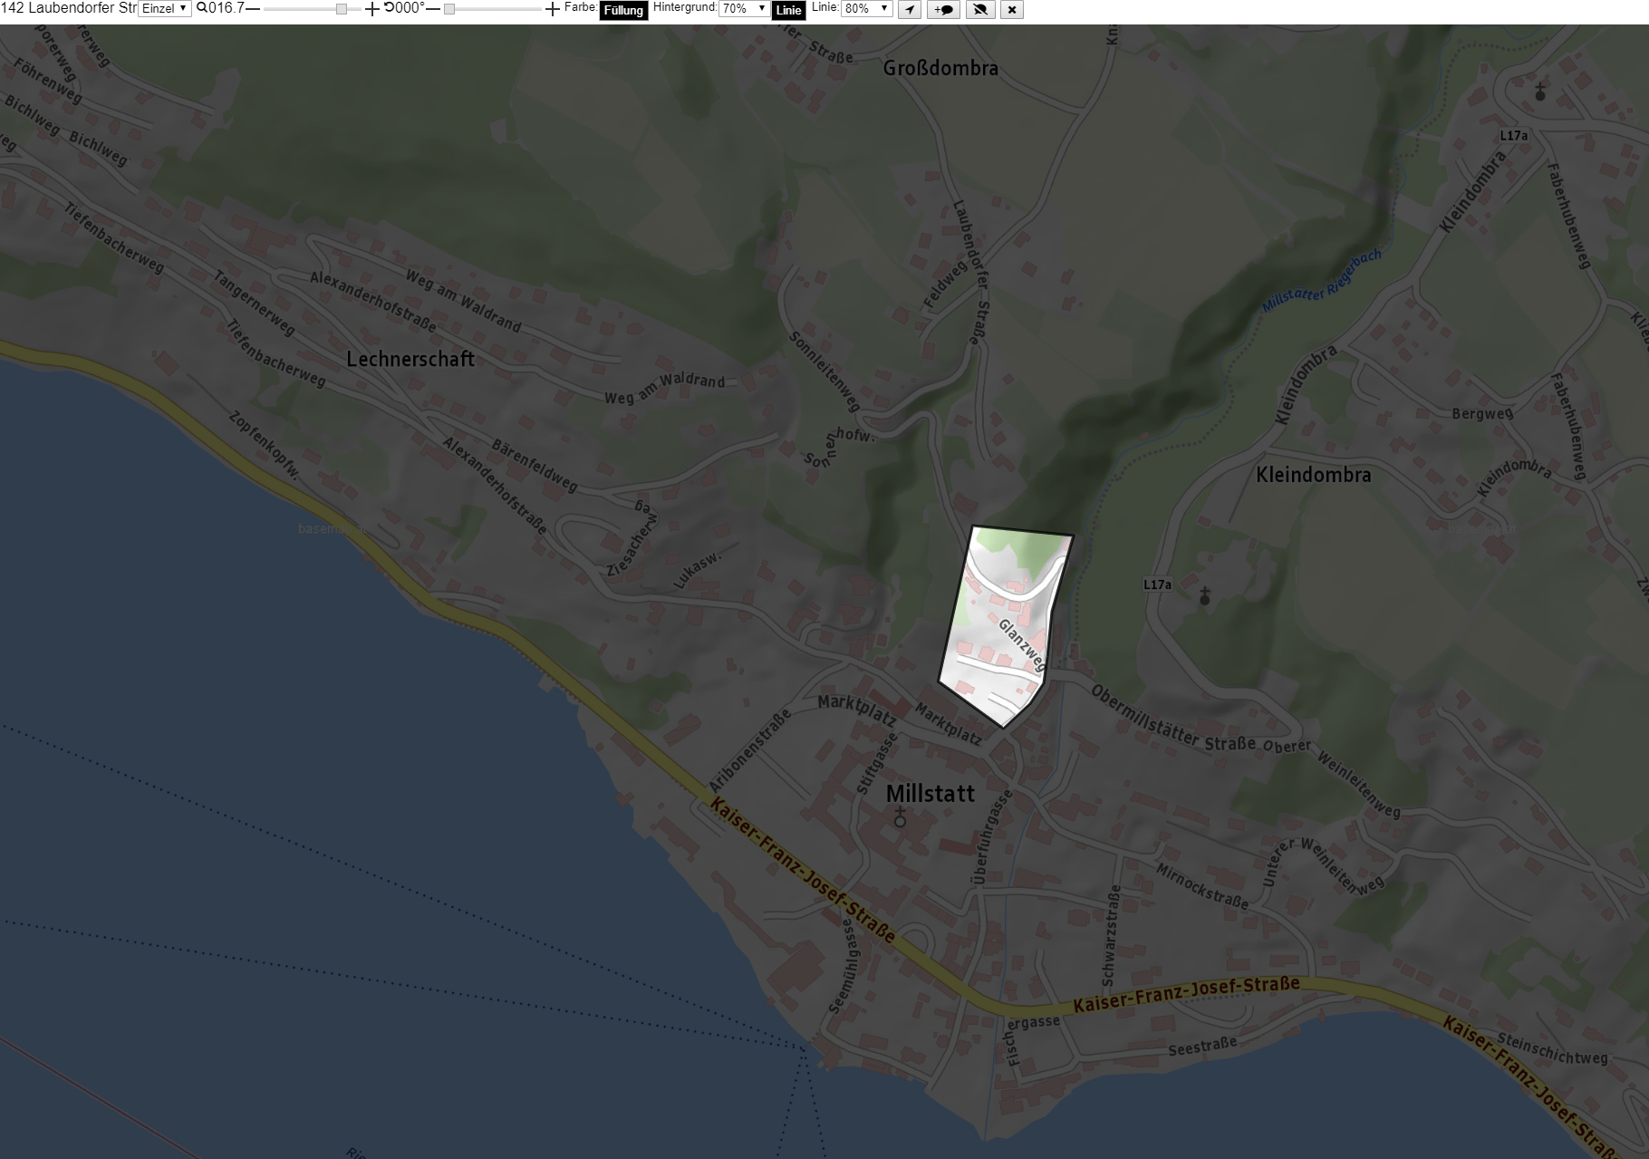Click the location arrow icon button
The height and width of the screenshot is (1159, 1649).
910,9
